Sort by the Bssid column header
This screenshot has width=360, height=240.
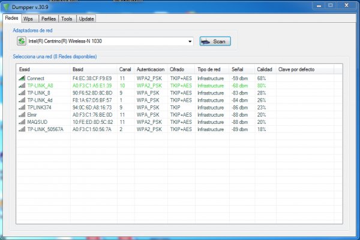pyautogui.click(x=94, y=69)
